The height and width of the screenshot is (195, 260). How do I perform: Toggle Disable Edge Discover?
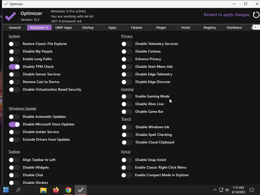[127, 82]
